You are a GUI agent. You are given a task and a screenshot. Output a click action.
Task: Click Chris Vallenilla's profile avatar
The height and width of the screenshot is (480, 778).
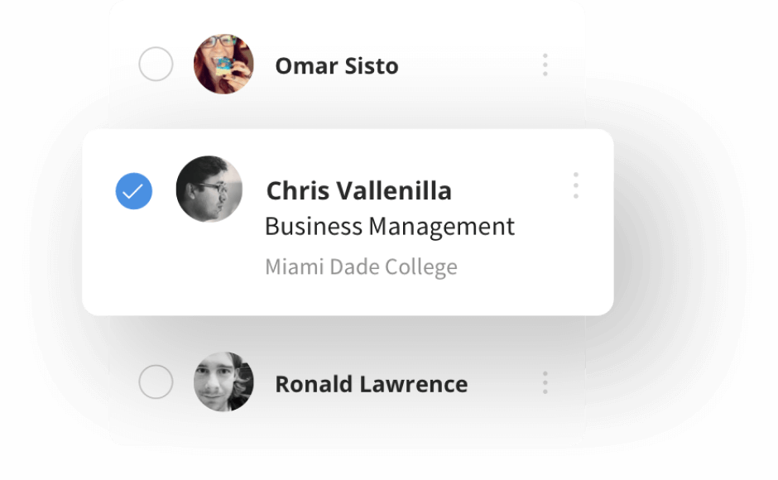[209, 189]
